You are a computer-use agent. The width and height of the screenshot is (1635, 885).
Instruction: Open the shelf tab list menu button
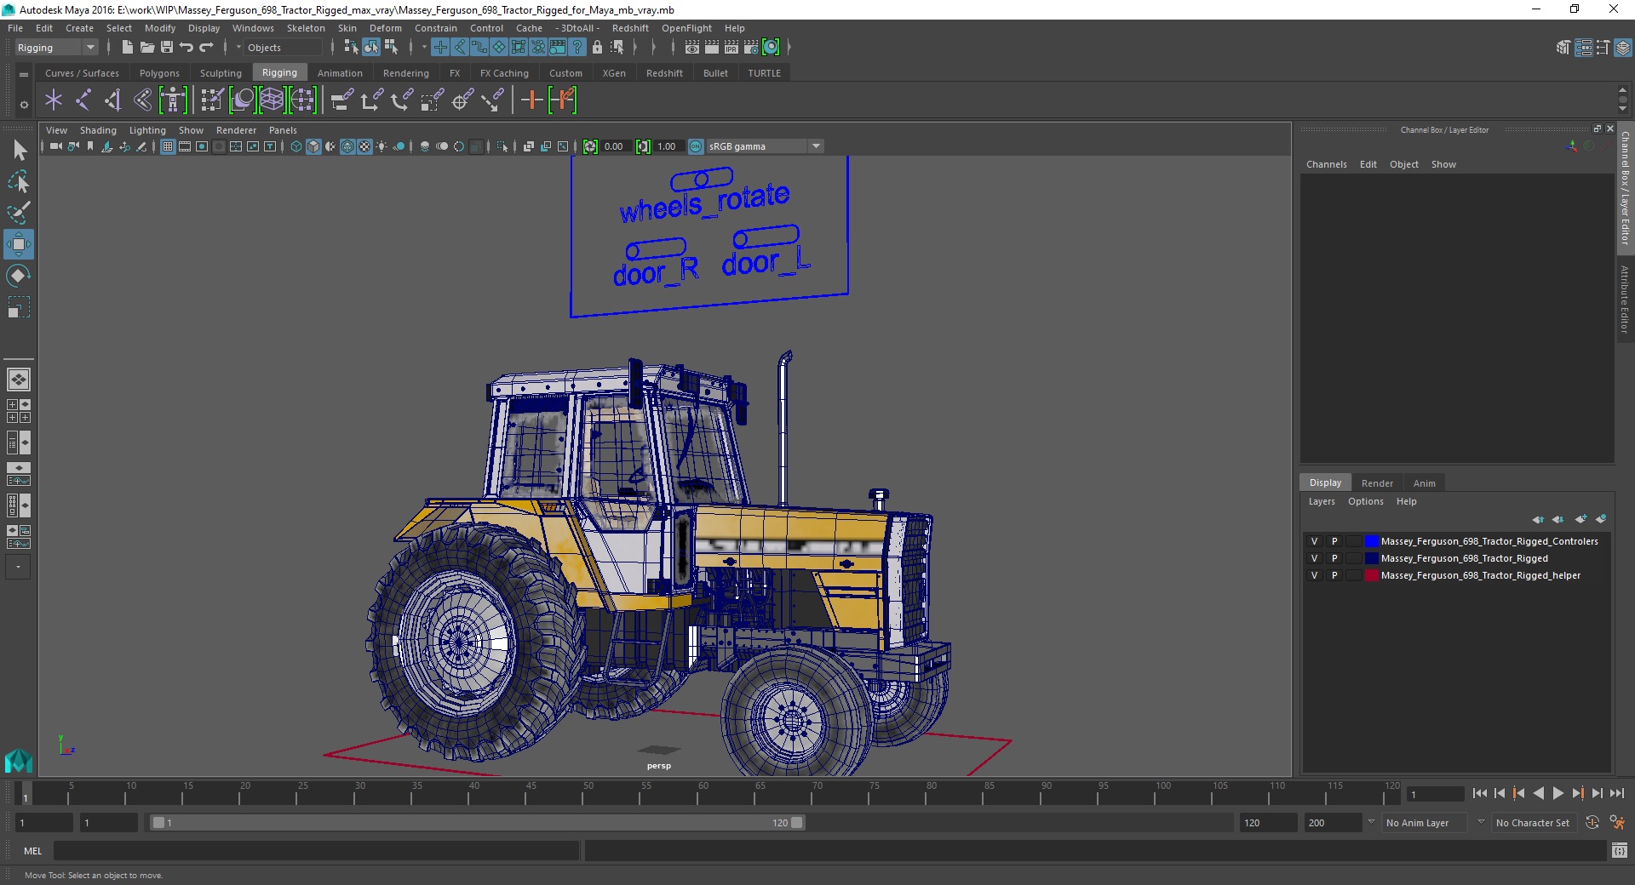tap(24, 74)
